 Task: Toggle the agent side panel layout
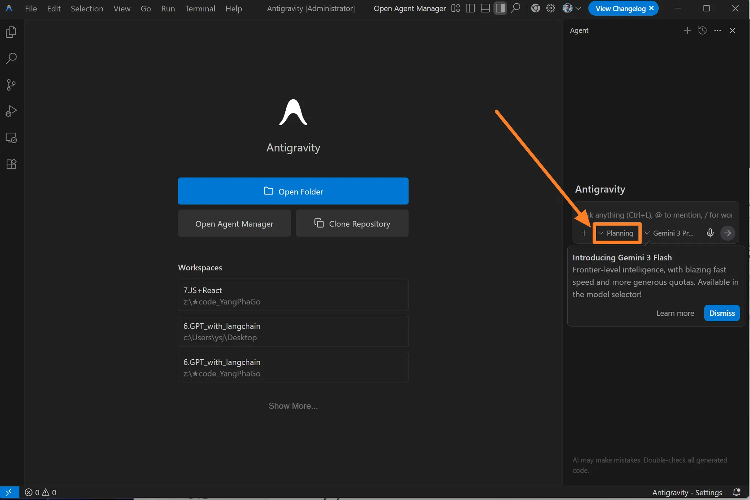500,8
